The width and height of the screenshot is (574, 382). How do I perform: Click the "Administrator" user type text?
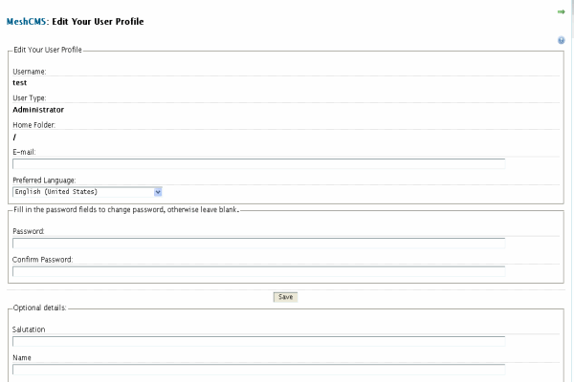tap(38, 110)
